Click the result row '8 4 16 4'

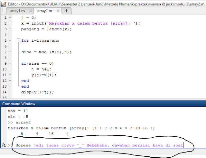(45, 134)
